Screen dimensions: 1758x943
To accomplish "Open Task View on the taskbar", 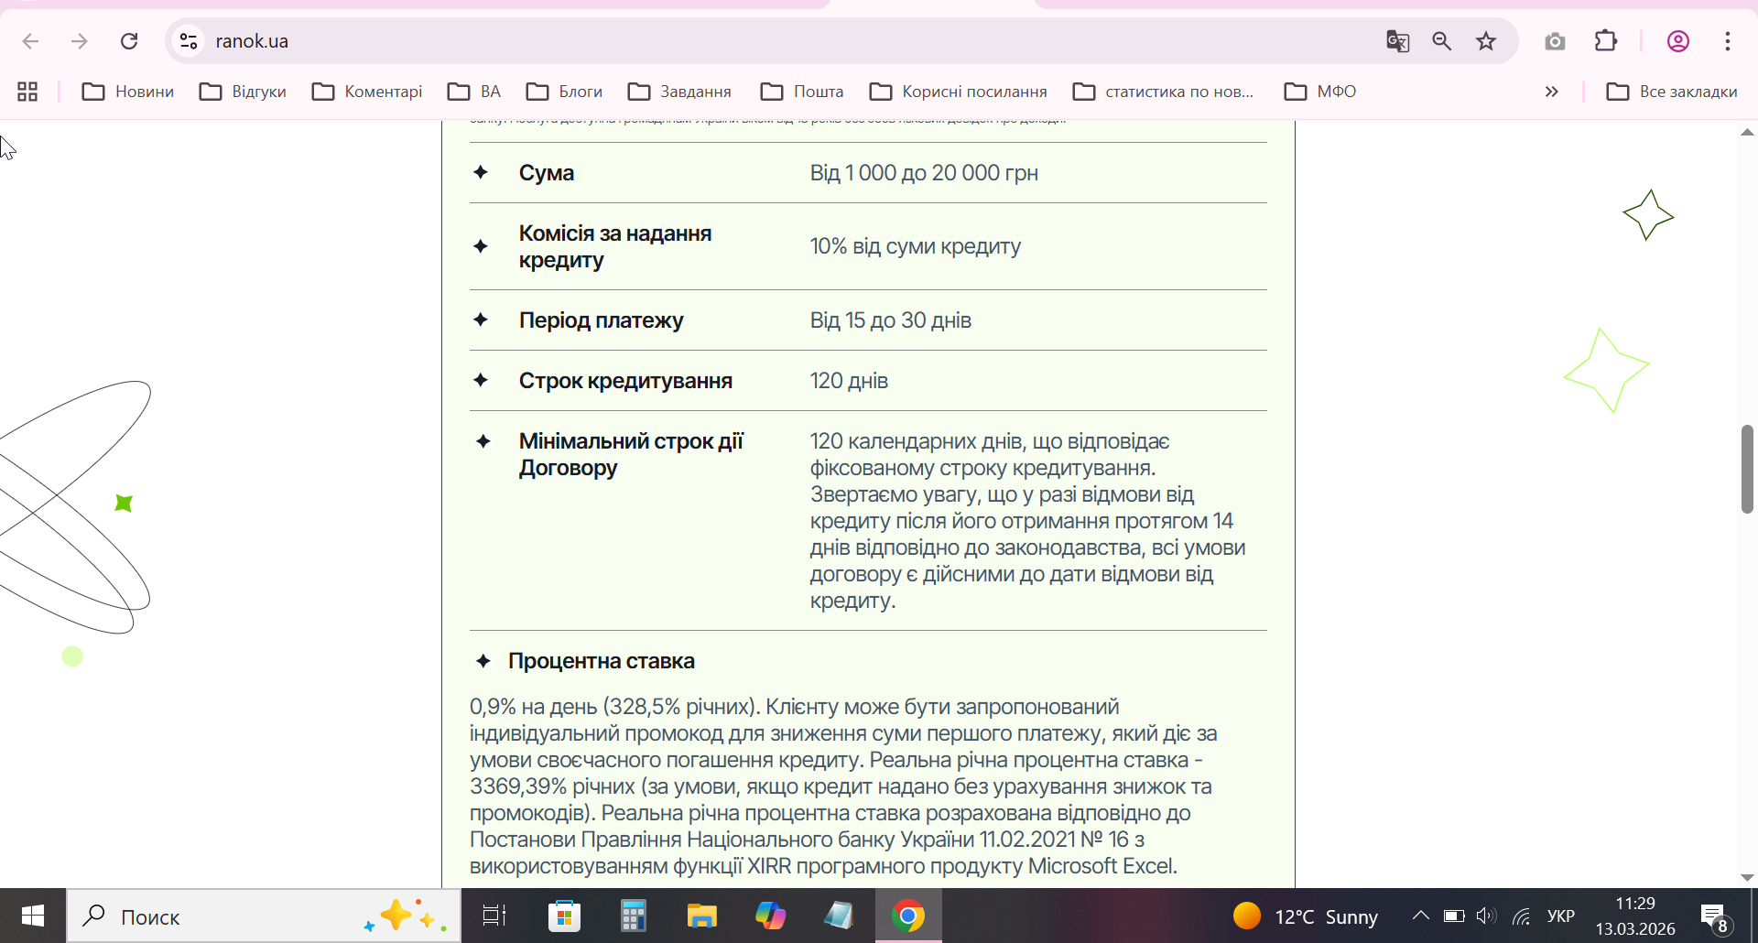I will [x=494, y=916].
